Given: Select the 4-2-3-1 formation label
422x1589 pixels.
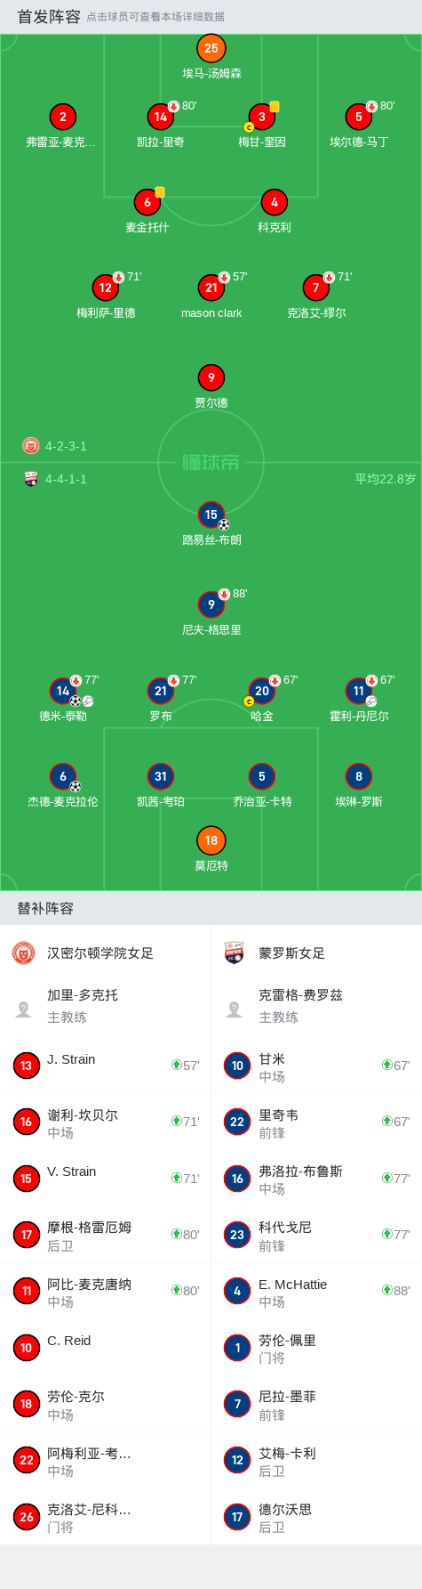Looking at the screenshot, I should pyautogui.click(x=66, y=446).
